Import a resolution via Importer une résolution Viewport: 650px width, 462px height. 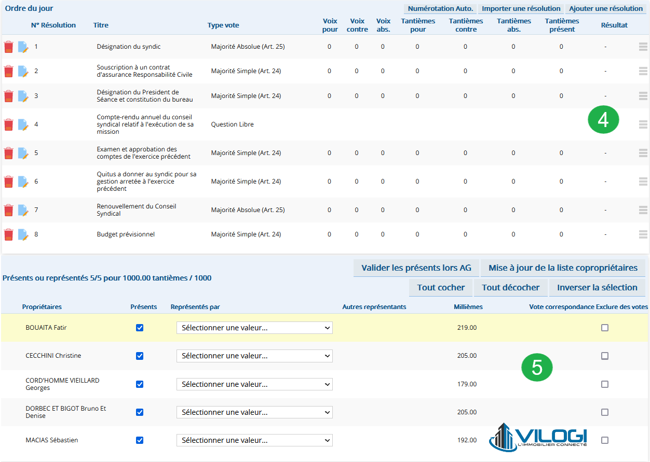point(521,9)
